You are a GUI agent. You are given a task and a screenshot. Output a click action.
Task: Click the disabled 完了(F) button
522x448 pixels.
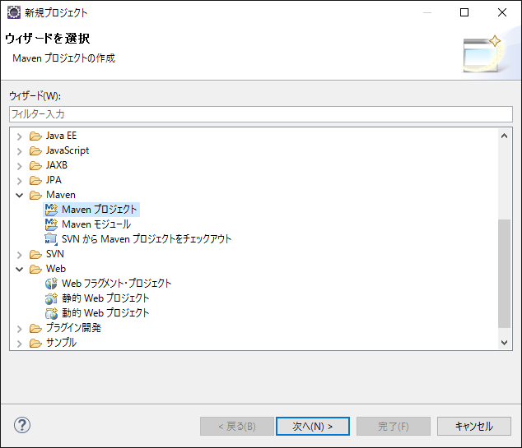[394, 426]
